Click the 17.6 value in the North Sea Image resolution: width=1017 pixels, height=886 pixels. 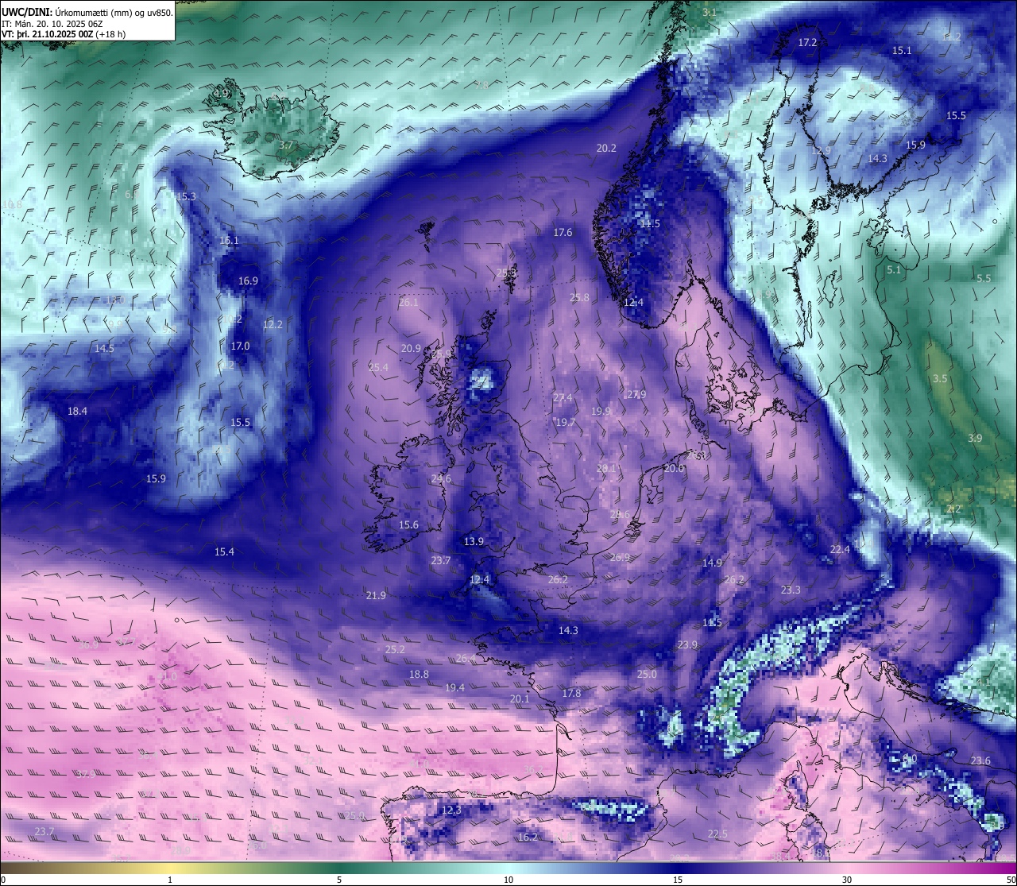pos(563,232)
